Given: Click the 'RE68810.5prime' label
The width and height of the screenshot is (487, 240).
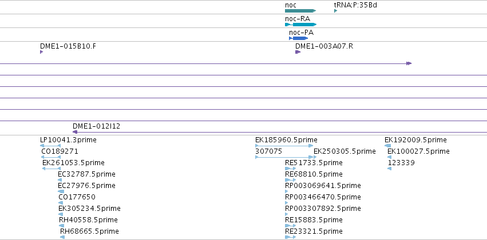Looking at the screenshot, I should coord(314,174).
